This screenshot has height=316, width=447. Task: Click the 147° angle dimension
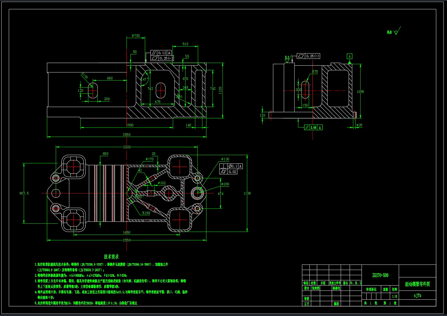coord(144,79)
